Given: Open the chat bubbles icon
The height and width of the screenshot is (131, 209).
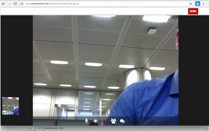Looking at the screenshot, I should coord(122,121).
